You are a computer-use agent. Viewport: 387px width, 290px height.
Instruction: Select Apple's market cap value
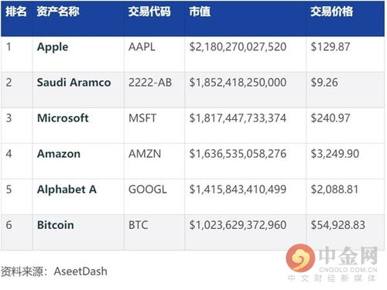[x=238, y=47]
